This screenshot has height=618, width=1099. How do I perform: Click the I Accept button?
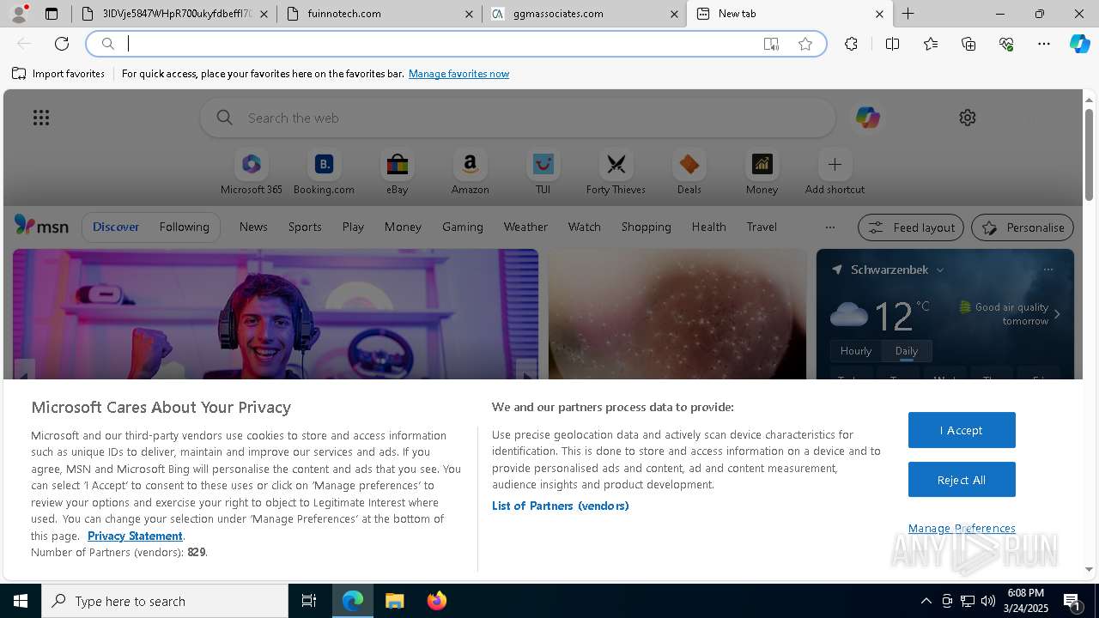[x=962, y=430]
